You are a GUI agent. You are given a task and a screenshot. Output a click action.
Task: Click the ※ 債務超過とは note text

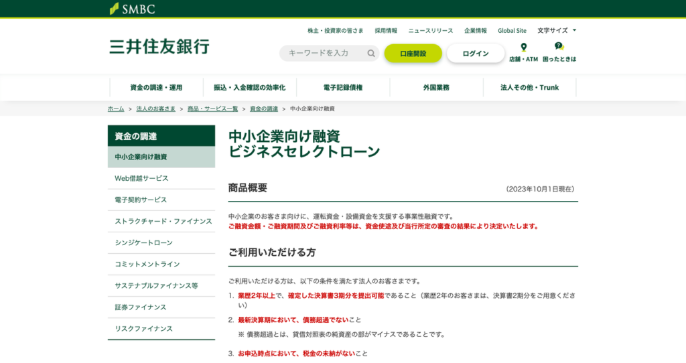pyautogui.click(x=342, y=335)
